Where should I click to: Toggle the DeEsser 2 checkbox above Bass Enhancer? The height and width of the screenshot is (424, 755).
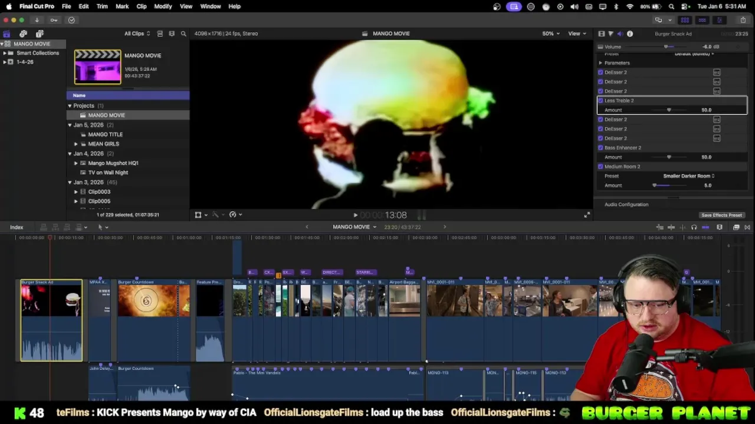600,138
